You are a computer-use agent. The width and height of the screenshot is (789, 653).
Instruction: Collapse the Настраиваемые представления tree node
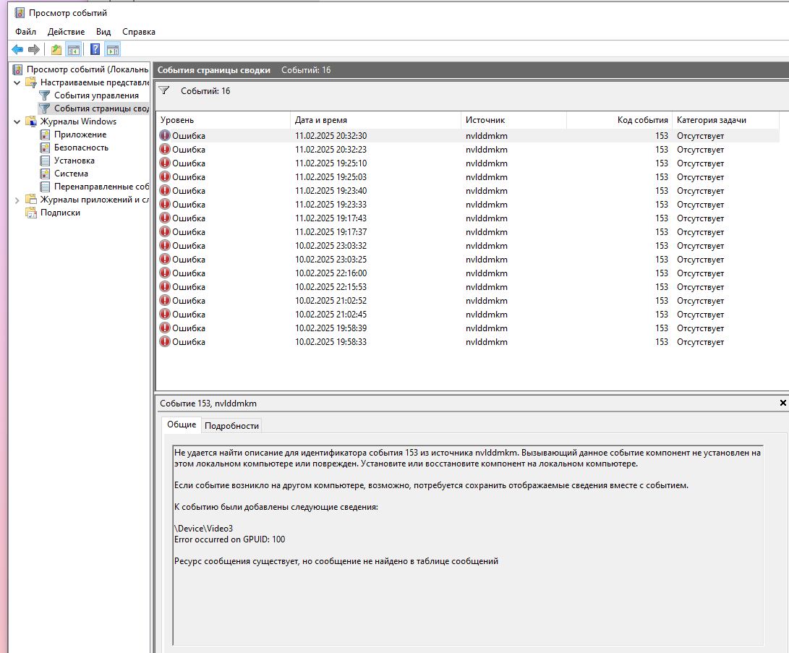tap(17, 82)
